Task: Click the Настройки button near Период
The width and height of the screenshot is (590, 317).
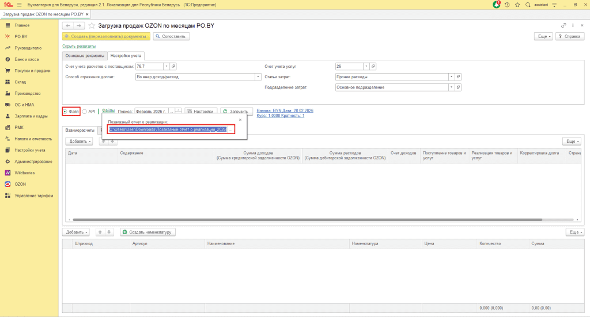Action: (x=201, y=112)
